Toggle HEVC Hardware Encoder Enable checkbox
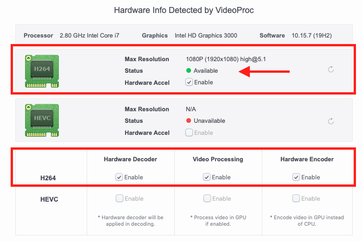 coord(296,198)
